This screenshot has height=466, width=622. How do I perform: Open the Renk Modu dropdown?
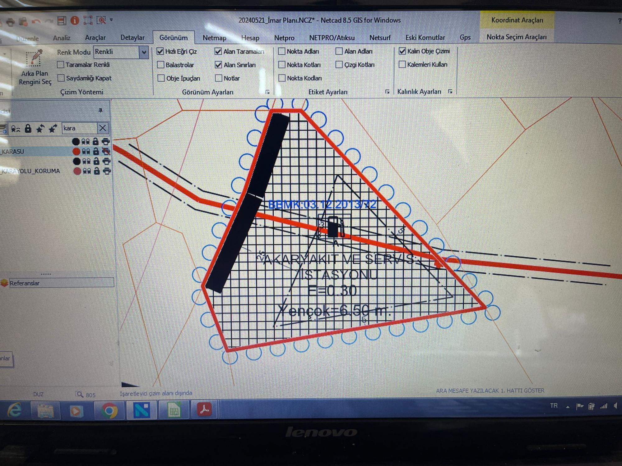point(144,52)
